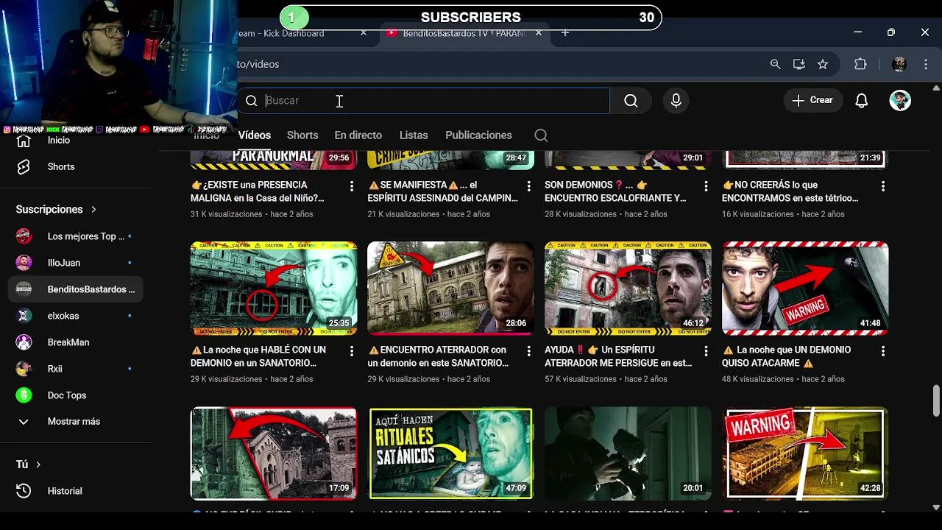Switch to the En directo tab
Viewport: 942px width, 530px height.
pyautogui.click(x=358, y=135)
